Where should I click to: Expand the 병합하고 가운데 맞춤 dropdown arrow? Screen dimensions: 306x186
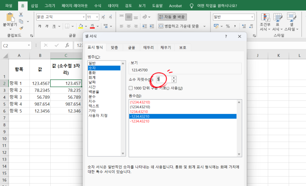(x=205, y=26)
